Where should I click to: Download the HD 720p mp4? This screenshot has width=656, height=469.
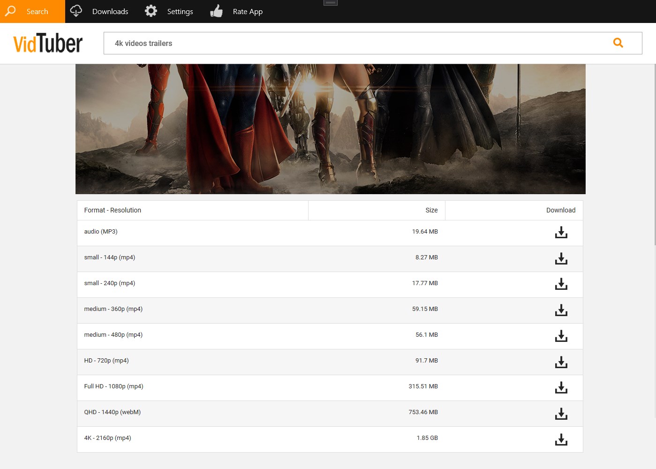coord(561,362)
